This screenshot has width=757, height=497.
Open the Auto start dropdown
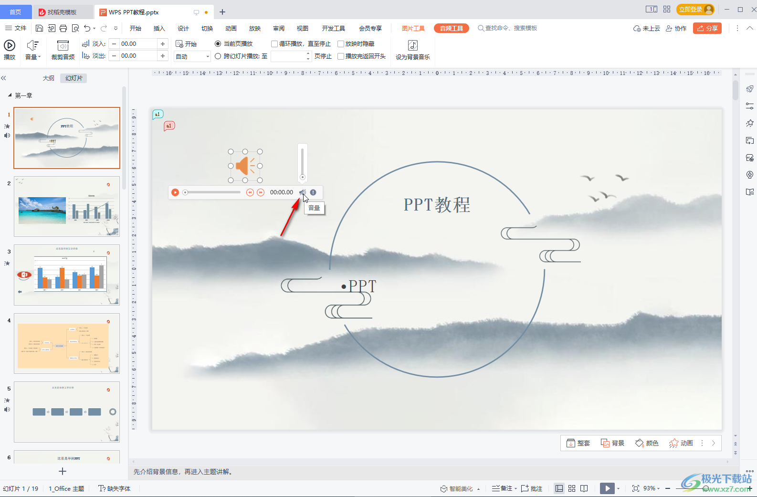(x=192, y=56)
